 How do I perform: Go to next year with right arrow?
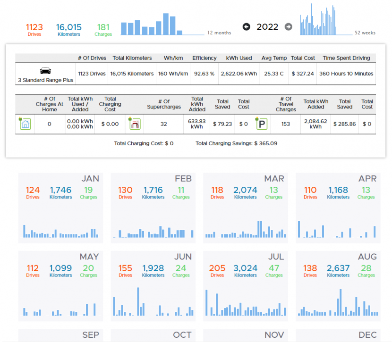click(289, 27)
